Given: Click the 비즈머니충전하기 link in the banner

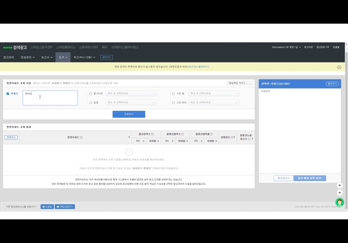Looking at the screenshot, I should pyautogui.click(x=199, y=67).
